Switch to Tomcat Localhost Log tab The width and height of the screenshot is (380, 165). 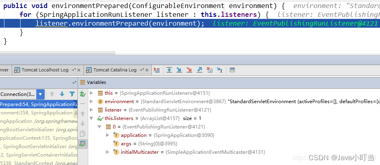click(47, 70)
